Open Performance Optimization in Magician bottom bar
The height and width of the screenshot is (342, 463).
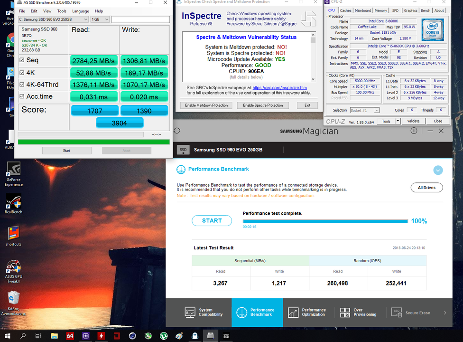point(307,313)
